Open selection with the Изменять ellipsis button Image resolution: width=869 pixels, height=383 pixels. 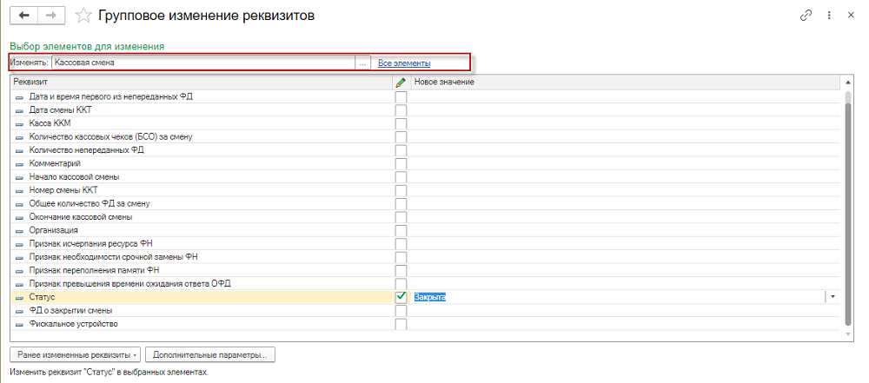point(363,63)
